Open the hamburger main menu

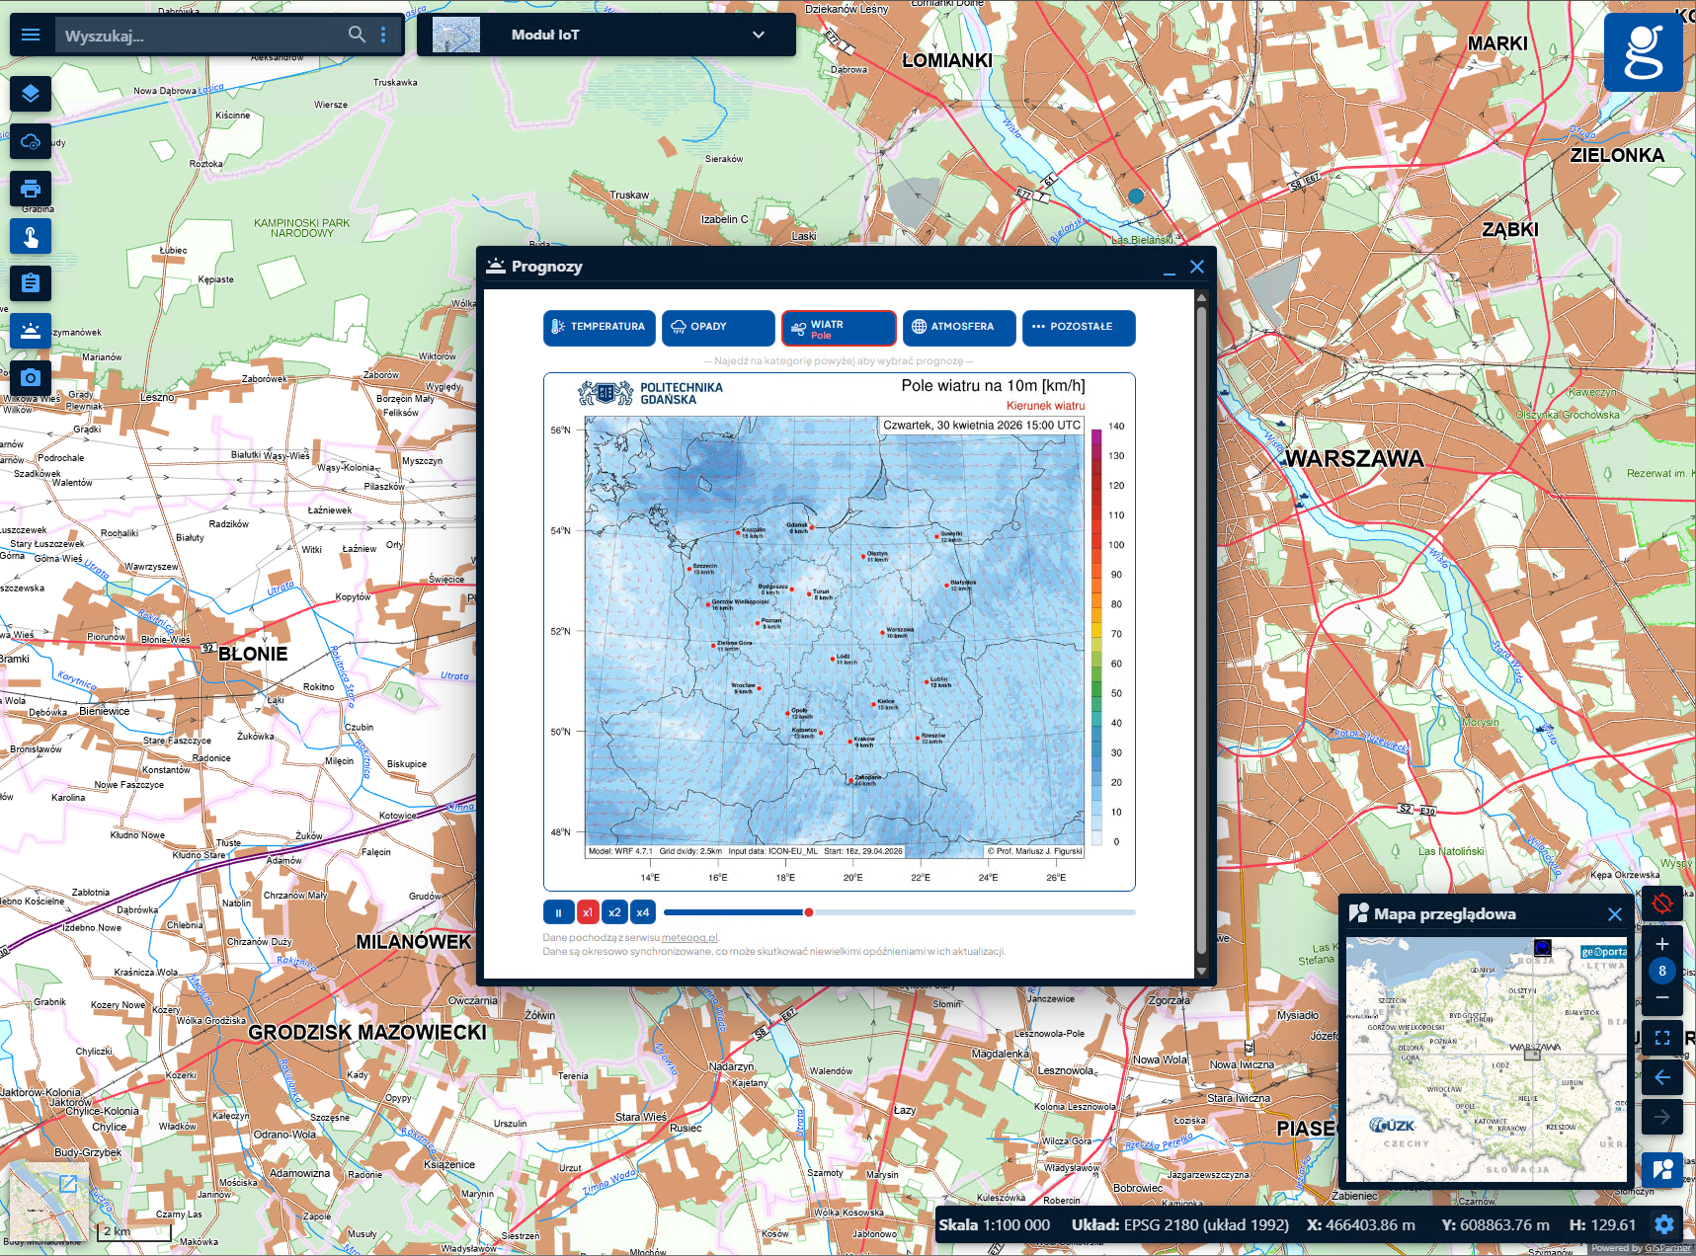pyautogui.click(x=31, y=35)
